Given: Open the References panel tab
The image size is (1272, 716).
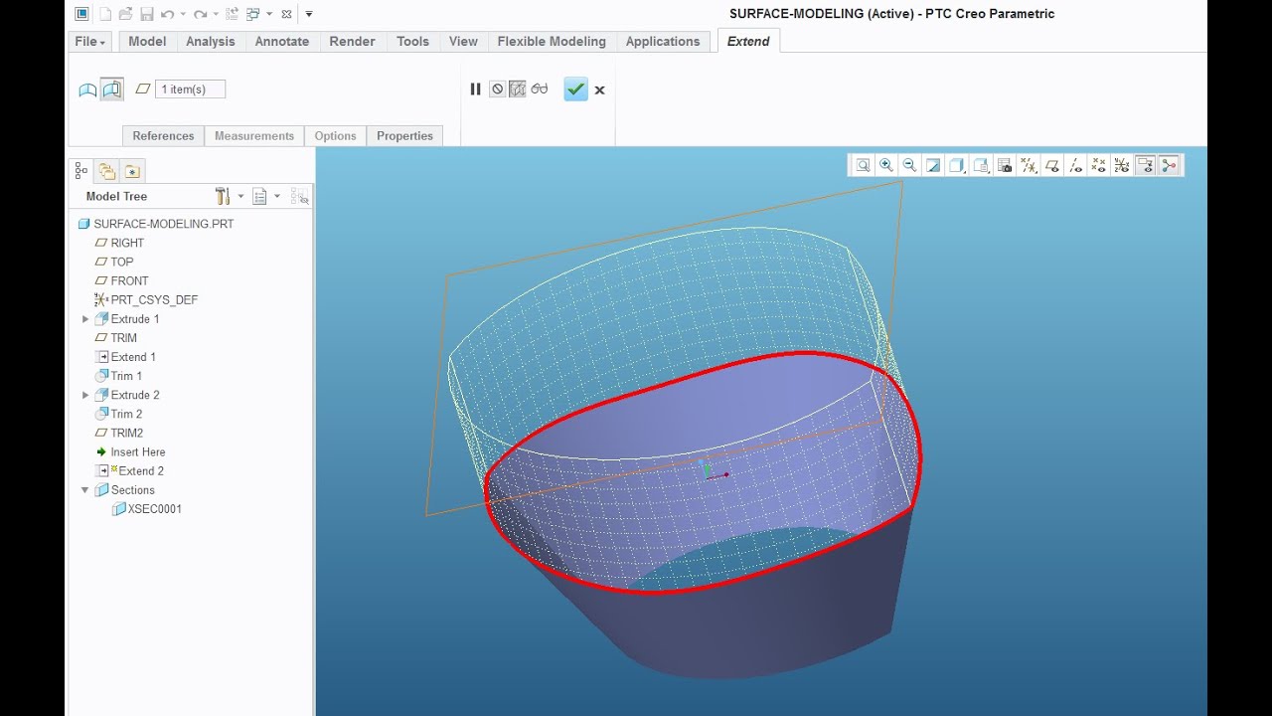Looking at the screenshot, I should coord(163,136).
